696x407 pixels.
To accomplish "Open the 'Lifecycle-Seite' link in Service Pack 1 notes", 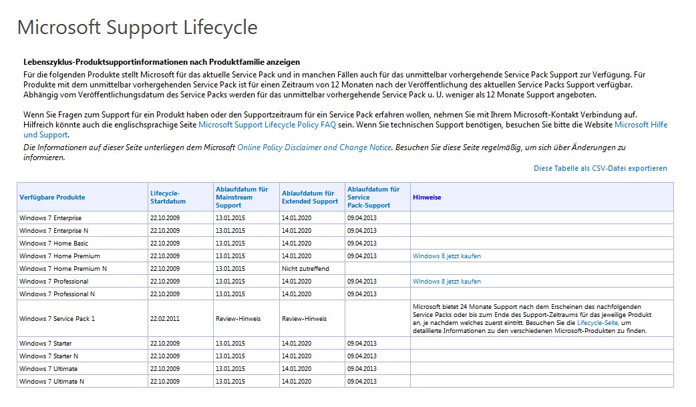I will [597, 323].
